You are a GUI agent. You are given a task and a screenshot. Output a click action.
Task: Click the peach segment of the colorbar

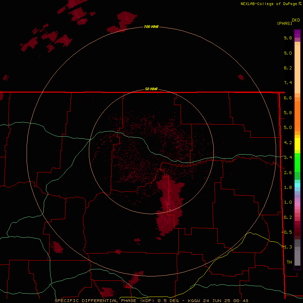click(297, 68)
